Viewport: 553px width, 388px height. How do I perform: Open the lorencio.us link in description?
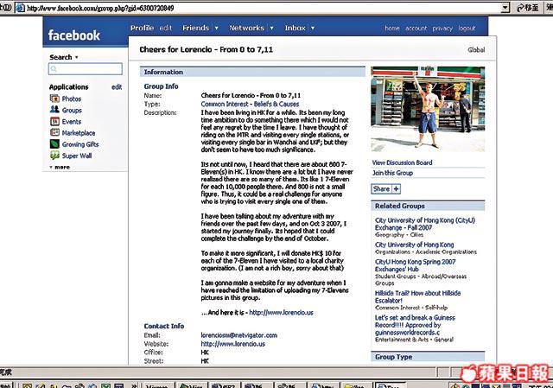pos(281,313)
